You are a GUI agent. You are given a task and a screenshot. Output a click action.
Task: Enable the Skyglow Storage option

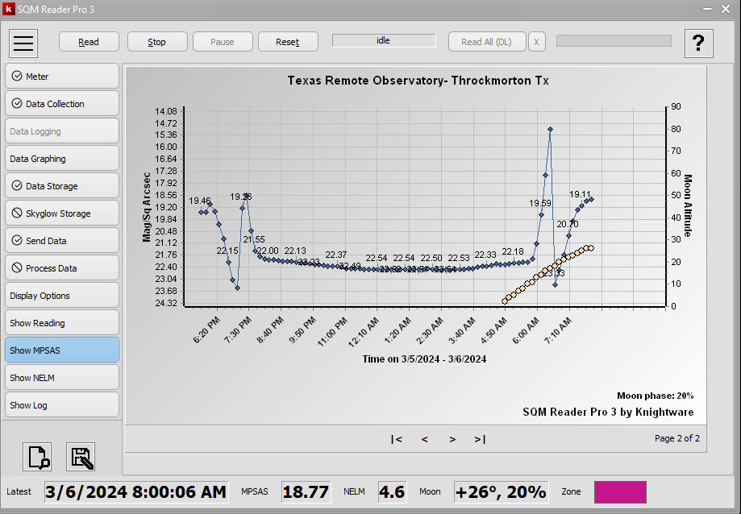pos(62,213)
